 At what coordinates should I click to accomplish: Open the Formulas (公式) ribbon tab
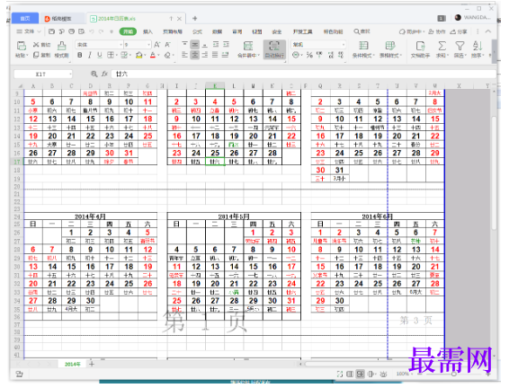tap(197, 31)
